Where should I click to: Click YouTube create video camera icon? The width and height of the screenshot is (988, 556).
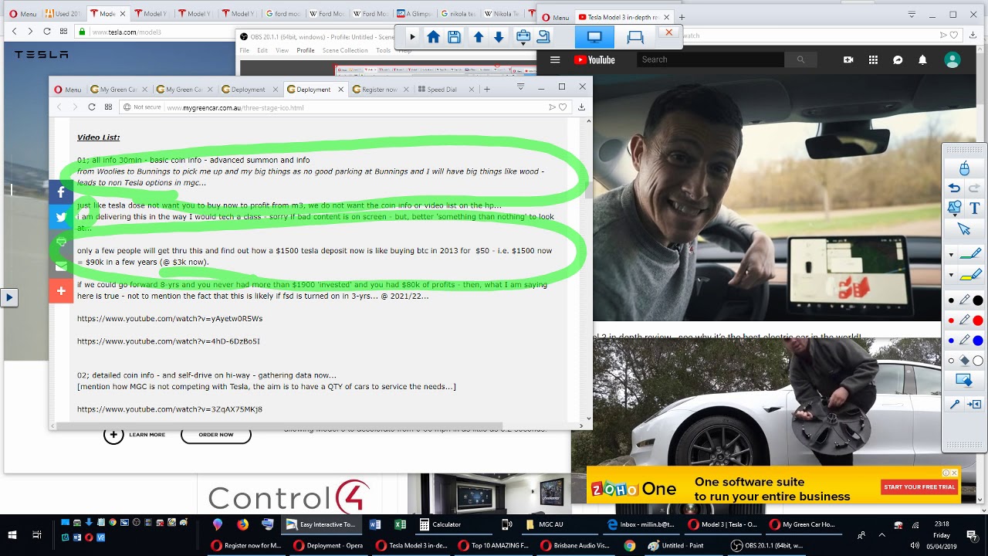point(848,59)
